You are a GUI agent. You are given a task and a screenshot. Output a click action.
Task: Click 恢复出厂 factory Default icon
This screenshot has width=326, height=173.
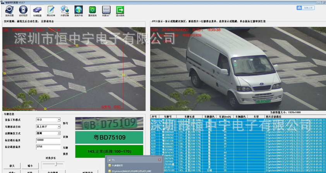[x=106, y=11]
